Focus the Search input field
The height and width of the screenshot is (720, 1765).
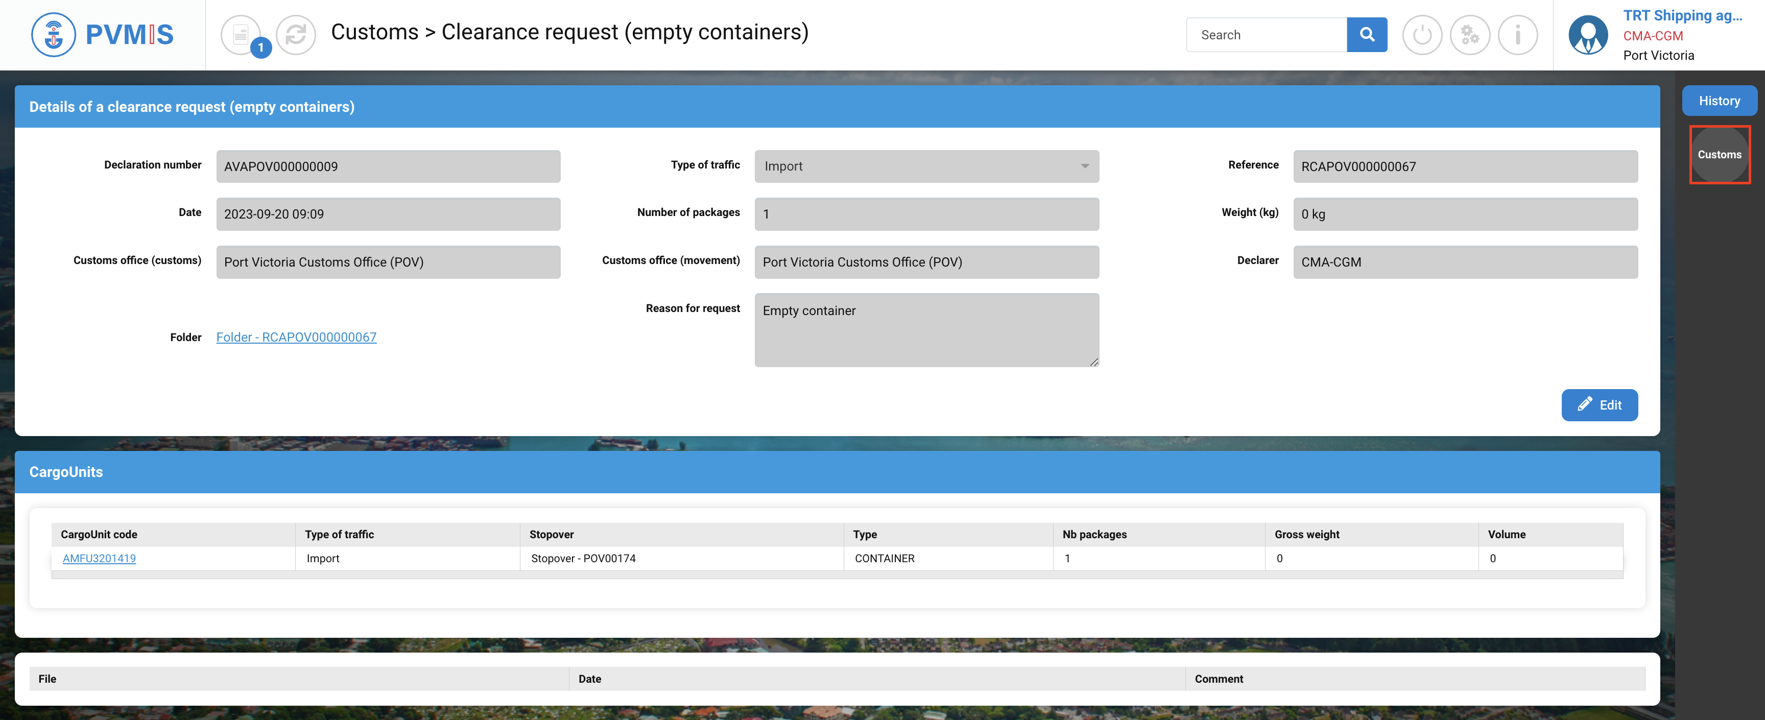click(x=1266, y=35)
